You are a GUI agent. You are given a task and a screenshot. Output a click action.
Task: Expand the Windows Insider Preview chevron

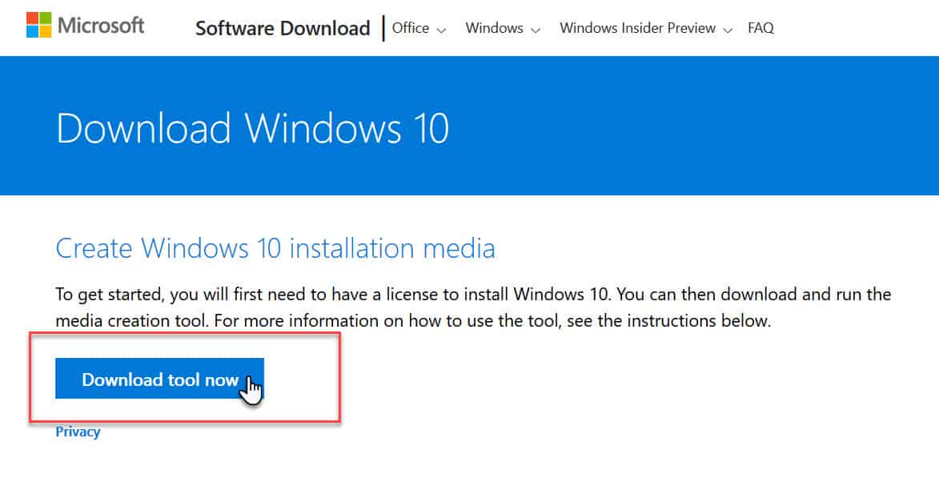pyautogui.click(x=728, y=30)
